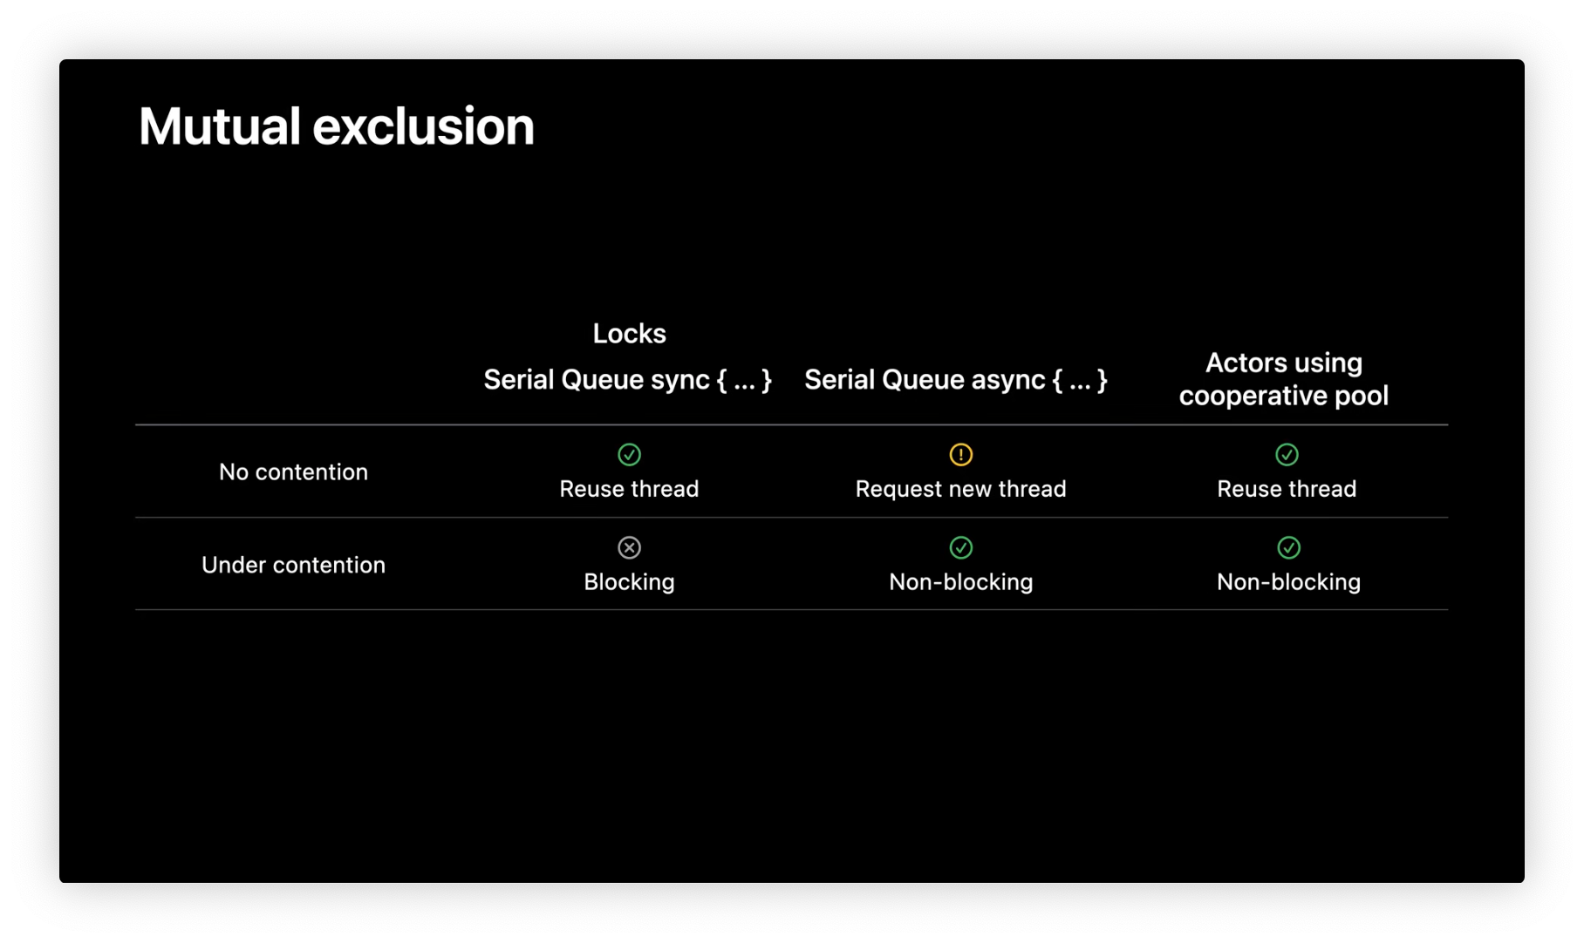Click 'Non-blocking' under Actors column
The width and height of the screenshot is (1584, 943).
pyautogui.click(x=1288, y=582)
